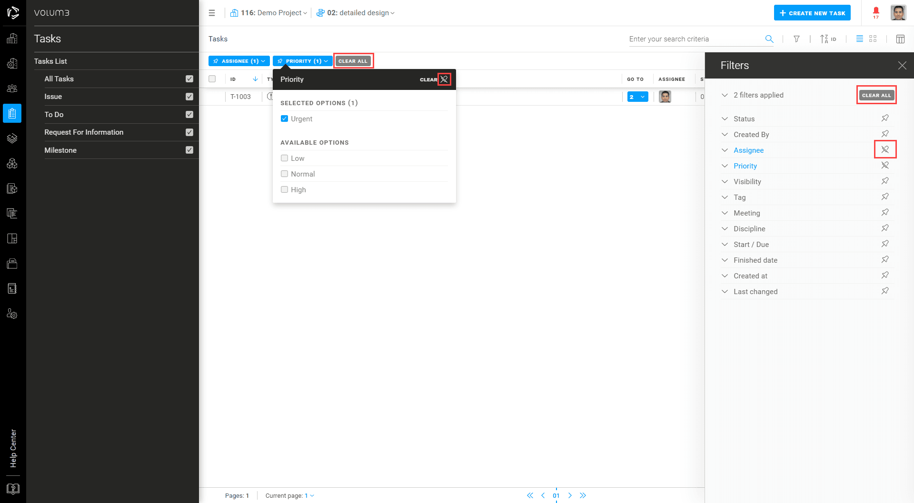The height and width of the screenshot is (503, 914).
Task: Expand the Status filter section
Action: [x=725, y=118]
